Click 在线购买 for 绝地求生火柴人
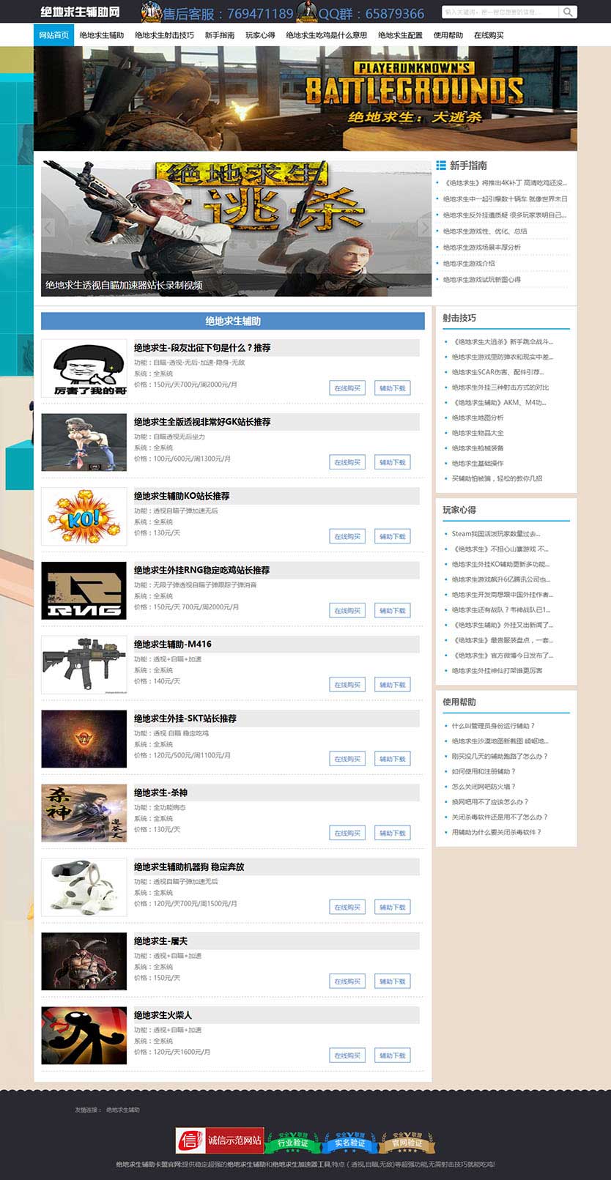This screenshot has height=1180, width=611. click(x=347, y=1055)
